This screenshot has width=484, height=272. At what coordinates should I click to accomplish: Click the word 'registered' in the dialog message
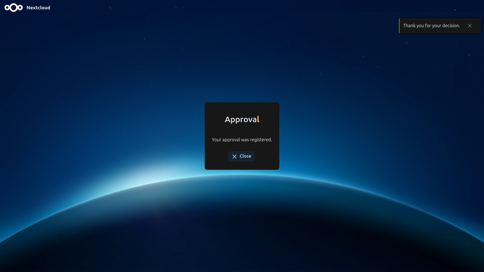click(260, 140)
